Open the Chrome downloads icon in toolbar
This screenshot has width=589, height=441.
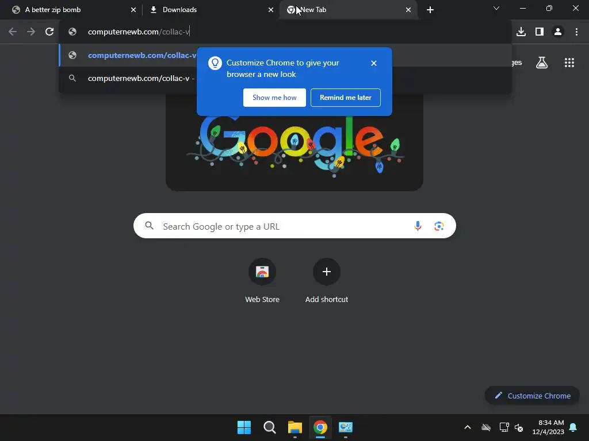521,32
